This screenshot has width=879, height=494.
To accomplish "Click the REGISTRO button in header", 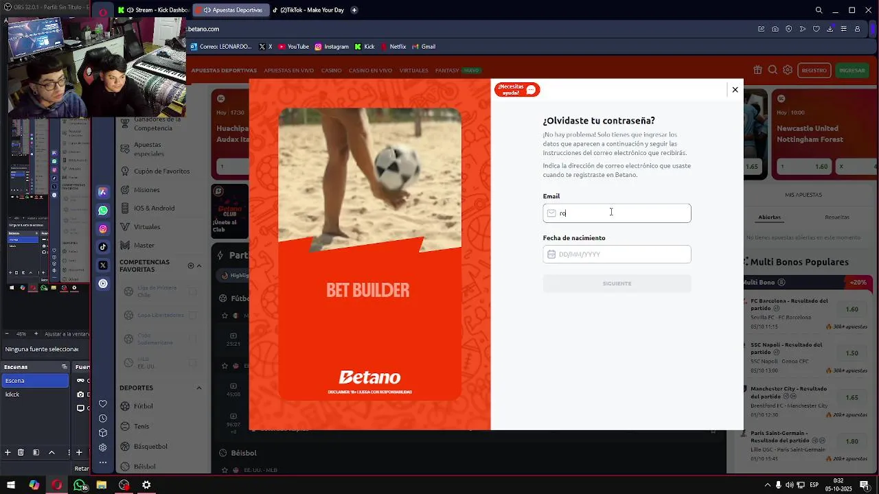I will coord(814,70).
